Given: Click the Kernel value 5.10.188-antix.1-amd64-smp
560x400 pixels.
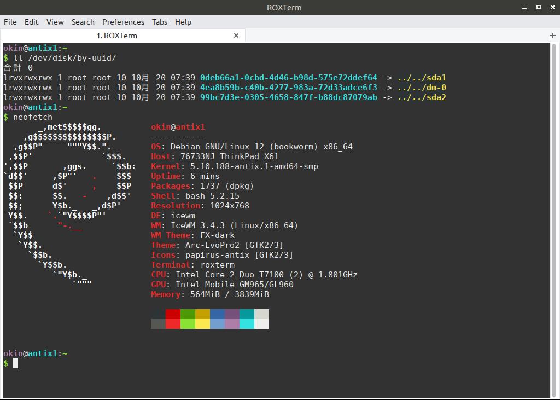Looking at the screenshot, I should (254, 166).
